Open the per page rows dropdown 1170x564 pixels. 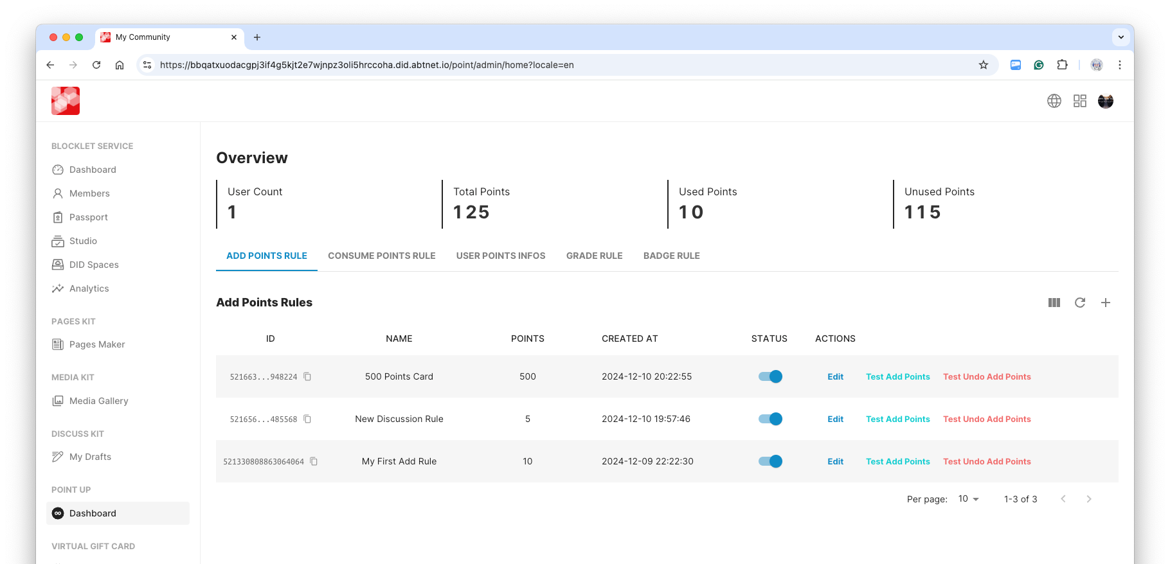coord(968,499)
